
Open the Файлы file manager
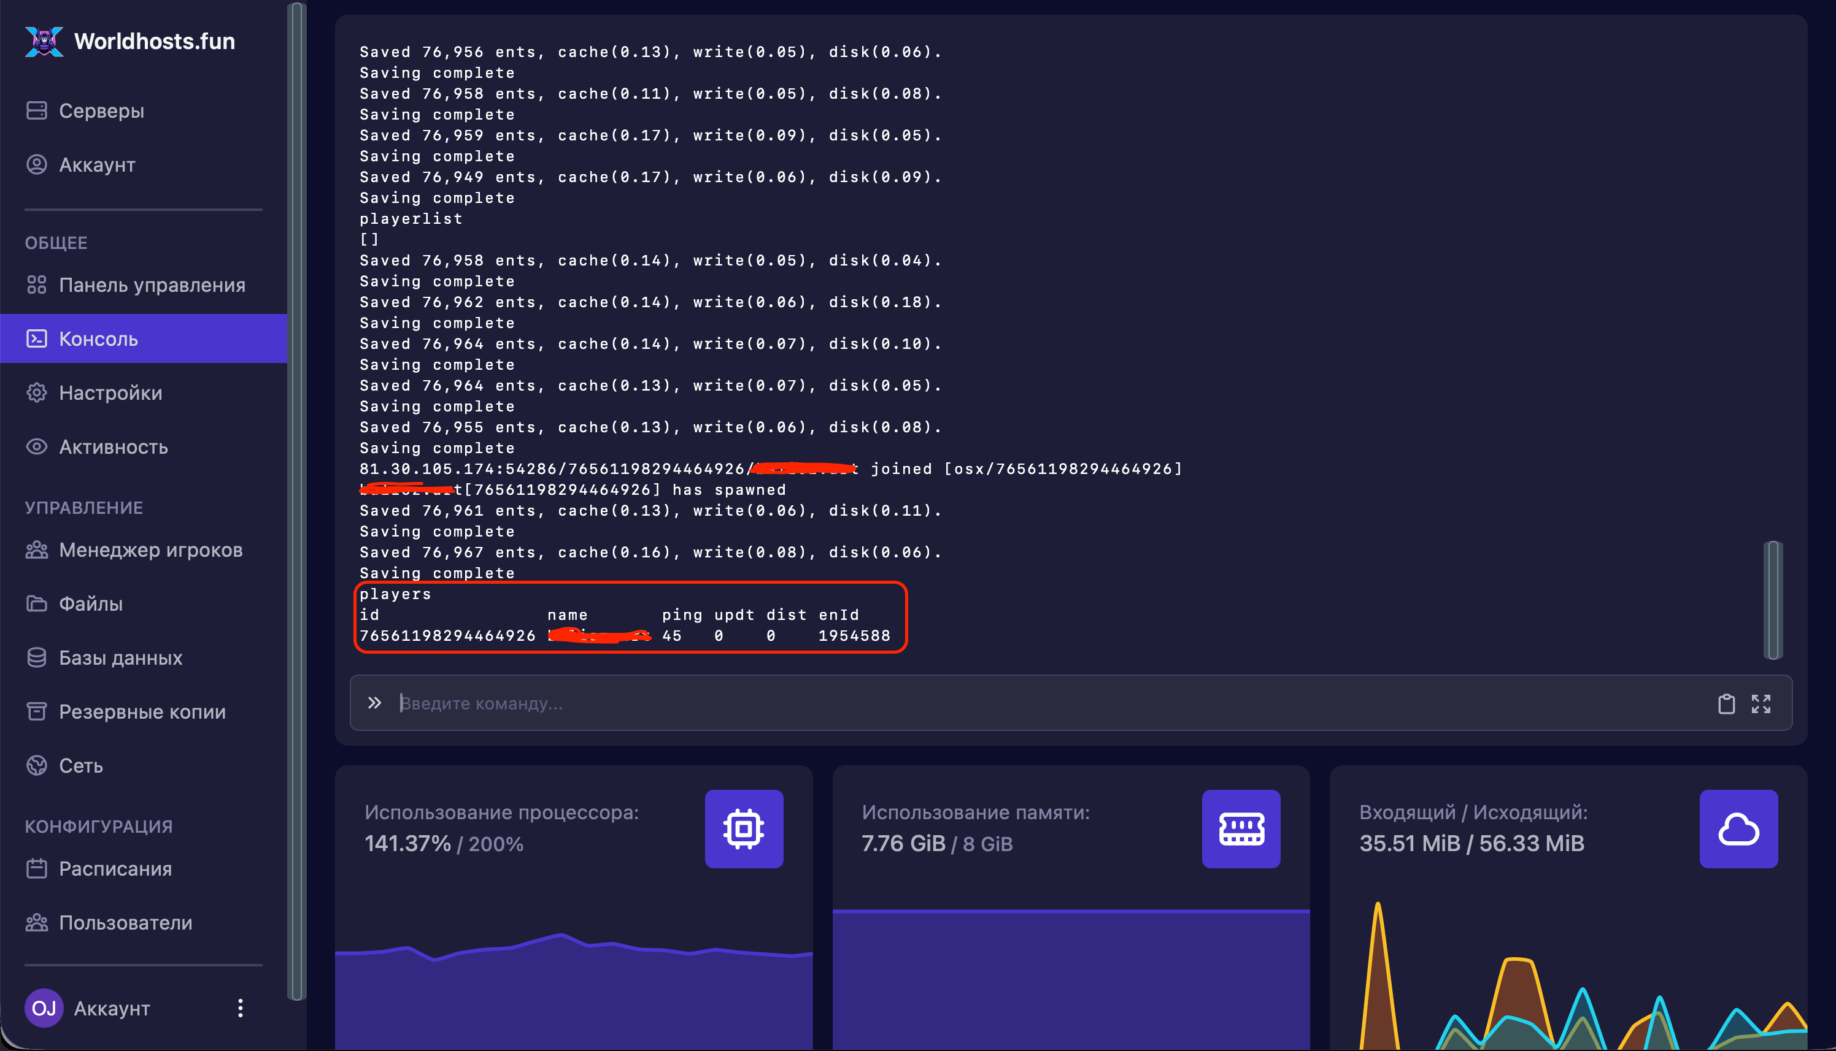pyautogui.click(x=144, y=603)
